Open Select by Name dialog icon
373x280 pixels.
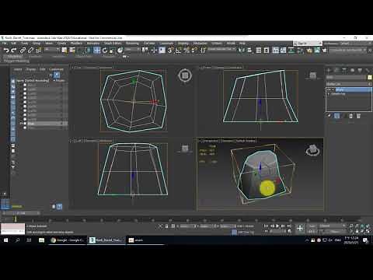72,51
